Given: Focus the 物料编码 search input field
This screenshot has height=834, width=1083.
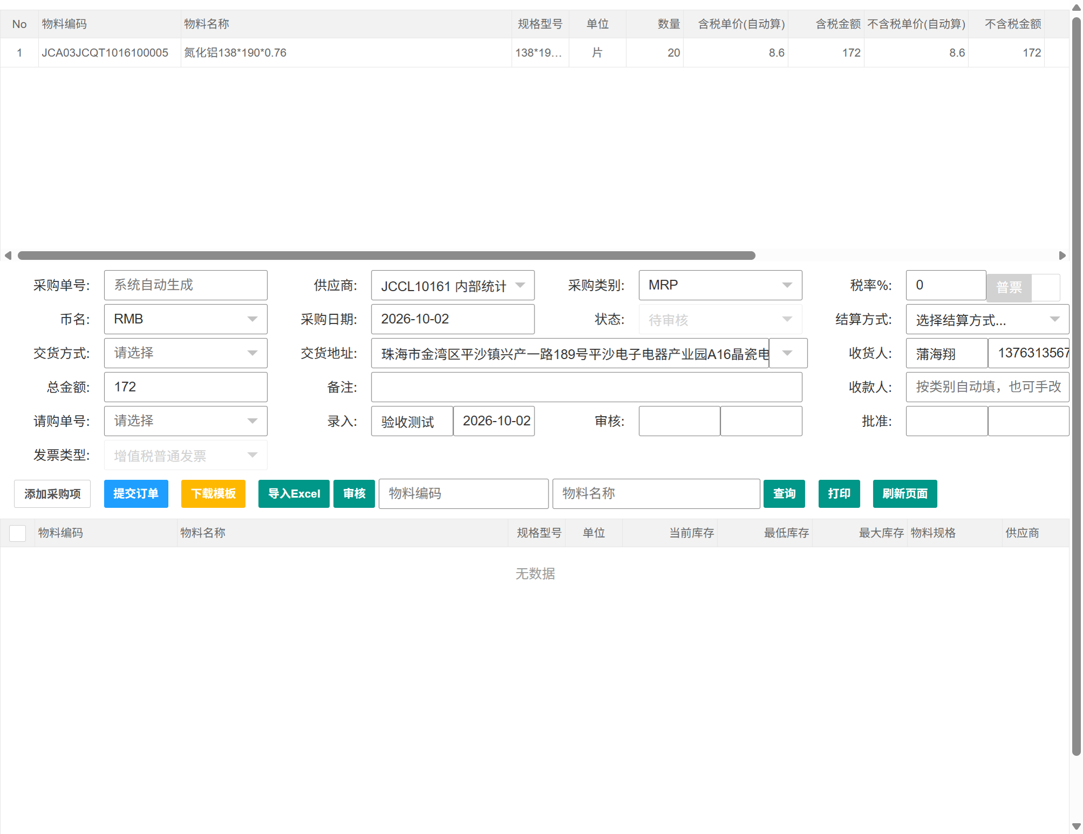Looking at the screenshot, I should [x=463, y=494].
